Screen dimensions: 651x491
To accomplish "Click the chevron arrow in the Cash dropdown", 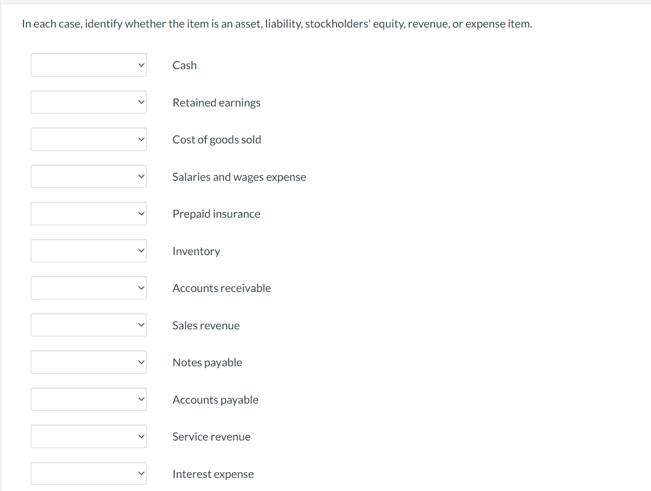I will click(x=140, y=65).
